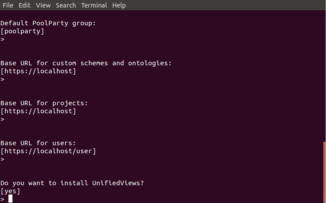
Task: Click the 'Base URL for users:' line
Action: [x=38, y=143]
